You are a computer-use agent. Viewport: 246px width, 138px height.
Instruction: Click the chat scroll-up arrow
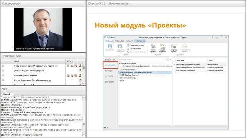(x=84, y=97)
